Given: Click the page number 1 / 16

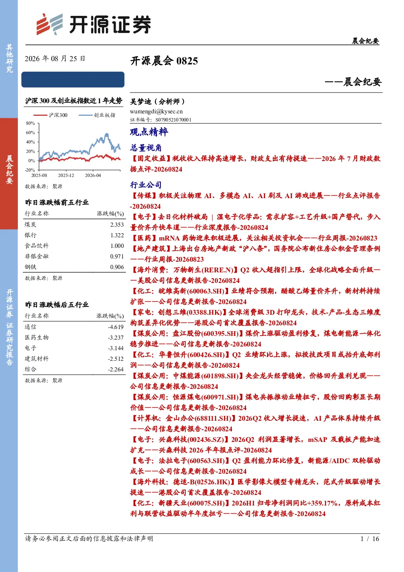Looking at the screenshot, I should point(370,539).
